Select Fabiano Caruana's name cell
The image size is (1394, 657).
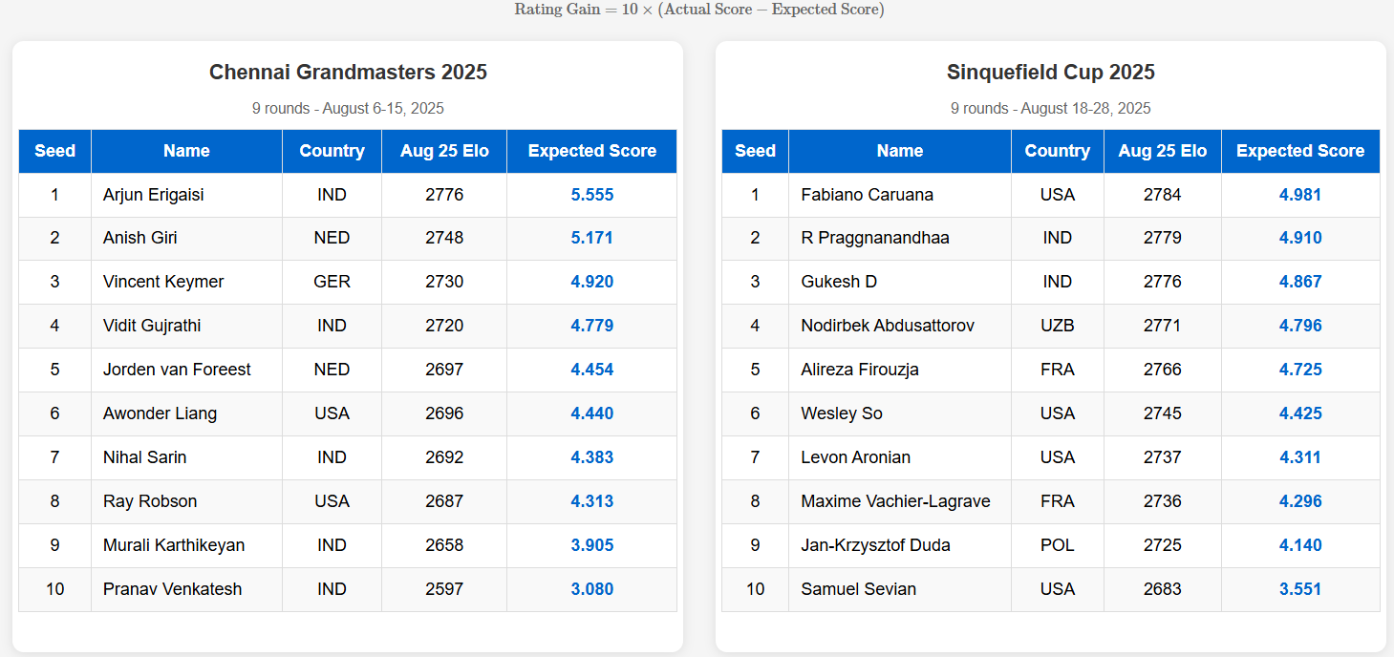click(x=867, y=195)
